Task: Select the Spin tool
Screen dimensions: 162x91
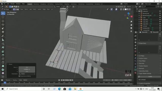Action: (x=3, y=70)
